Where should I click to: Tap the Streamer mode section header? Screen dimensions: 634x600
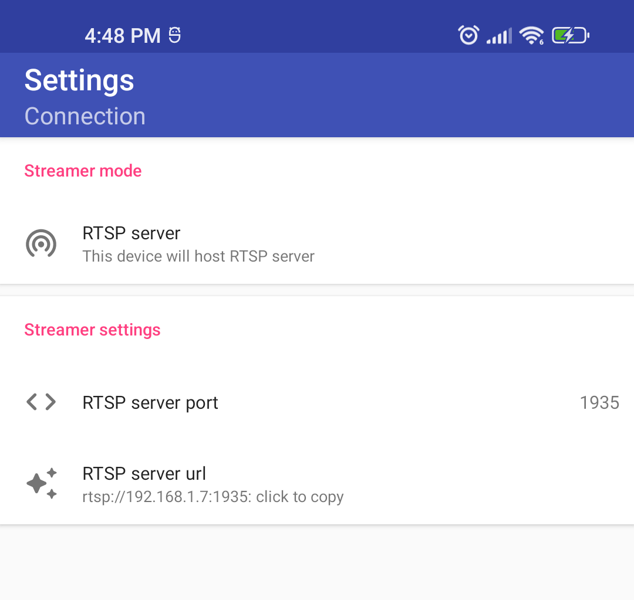click(83, 171)
